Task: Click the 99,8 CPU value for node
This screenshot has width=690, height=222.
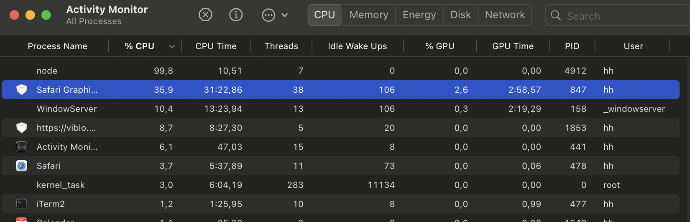Action: click(164, 71)
